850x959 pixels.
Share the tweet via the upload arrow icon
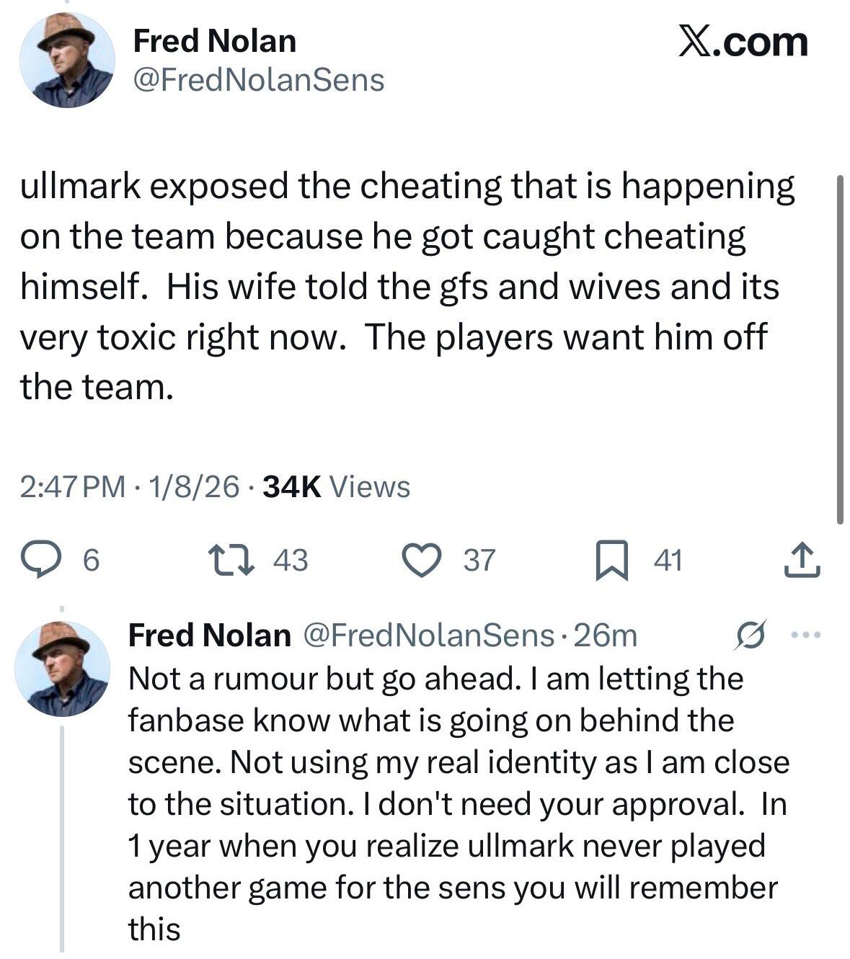pyautogui.click(x=803, y=561)
